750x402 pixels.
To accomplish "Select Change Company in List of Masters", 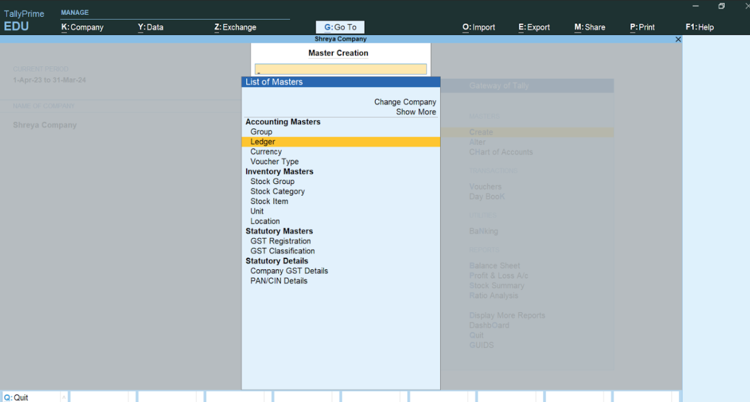I will tap(405, 102).
